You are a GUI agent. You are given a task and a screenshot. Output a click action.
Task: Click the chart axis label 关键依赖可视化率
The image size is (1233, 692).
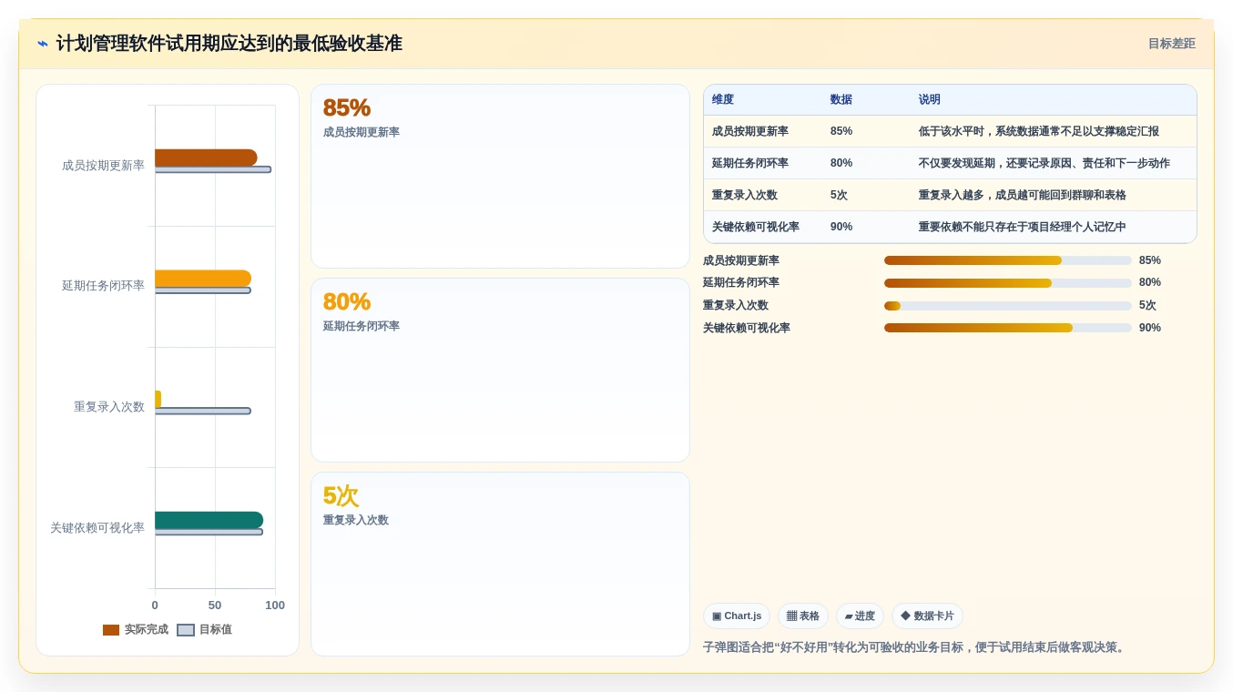pyautogui.click(x=97, y=528)
